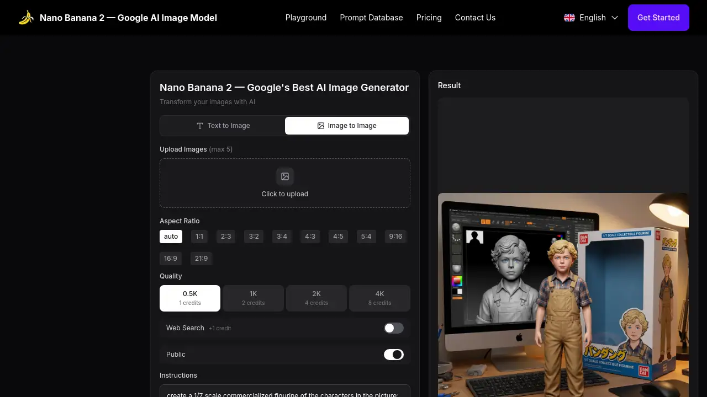Select the 1:1 aspect ratio

point(199,237)
